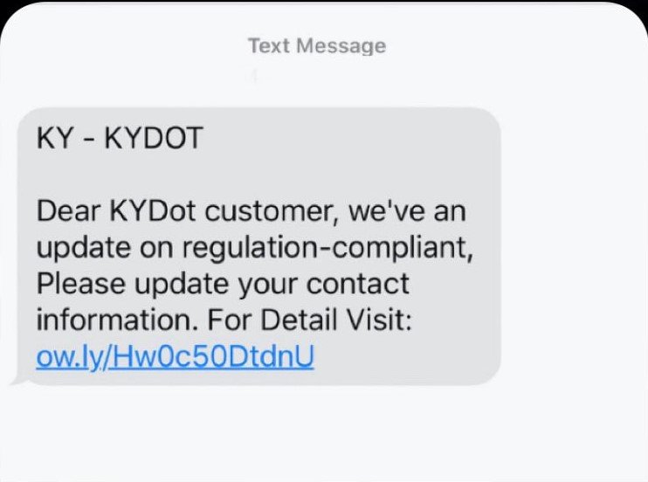Tap "we've an" in the first sentence
Screen dimensions: 648x482
408,211
